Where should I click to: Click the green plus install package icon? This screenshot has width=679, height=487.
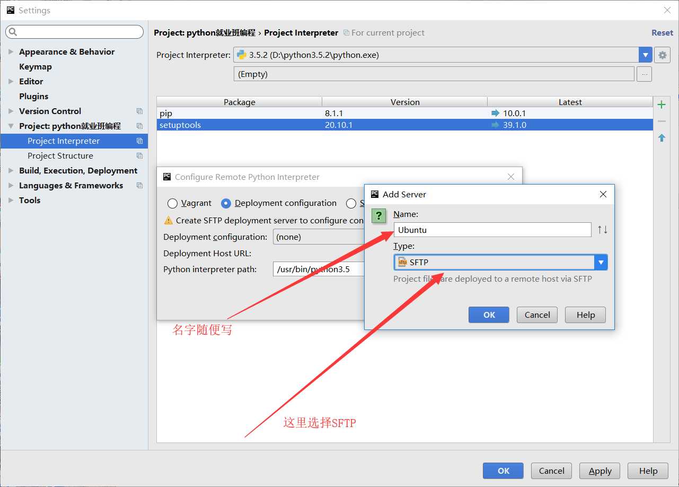[662, 105]
